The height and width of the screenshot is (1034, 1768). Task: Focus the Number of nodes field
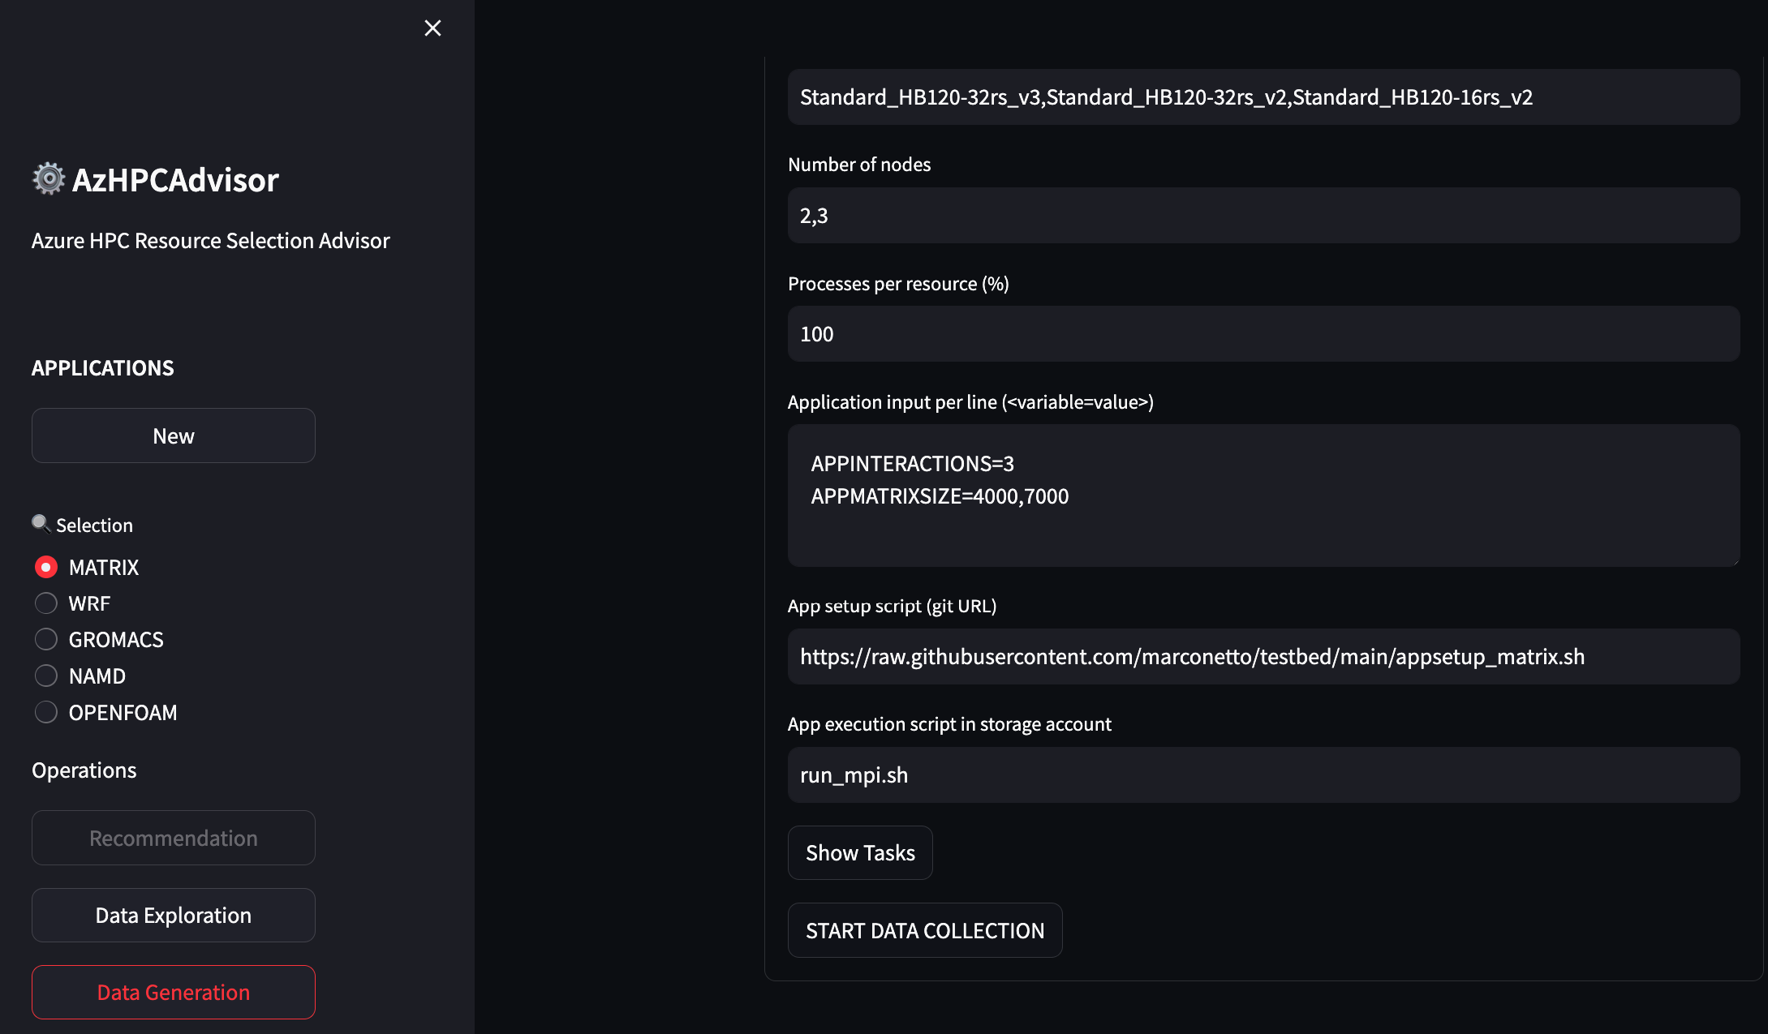pos(1264,216)
